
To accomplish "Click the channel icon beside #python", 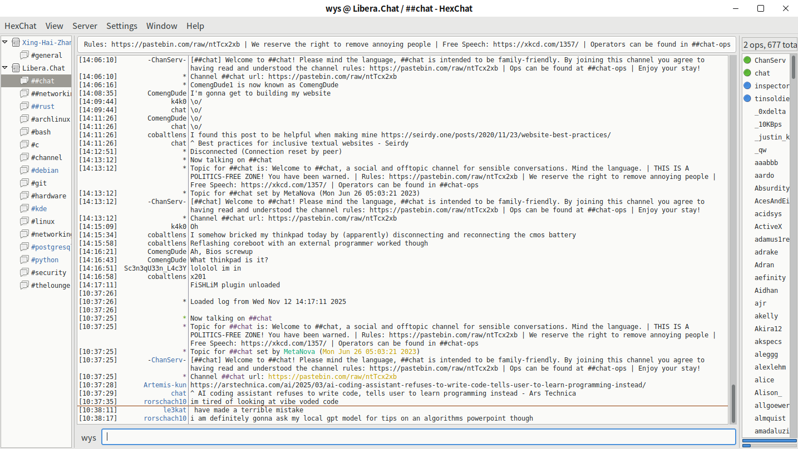I will pos(24,260).
